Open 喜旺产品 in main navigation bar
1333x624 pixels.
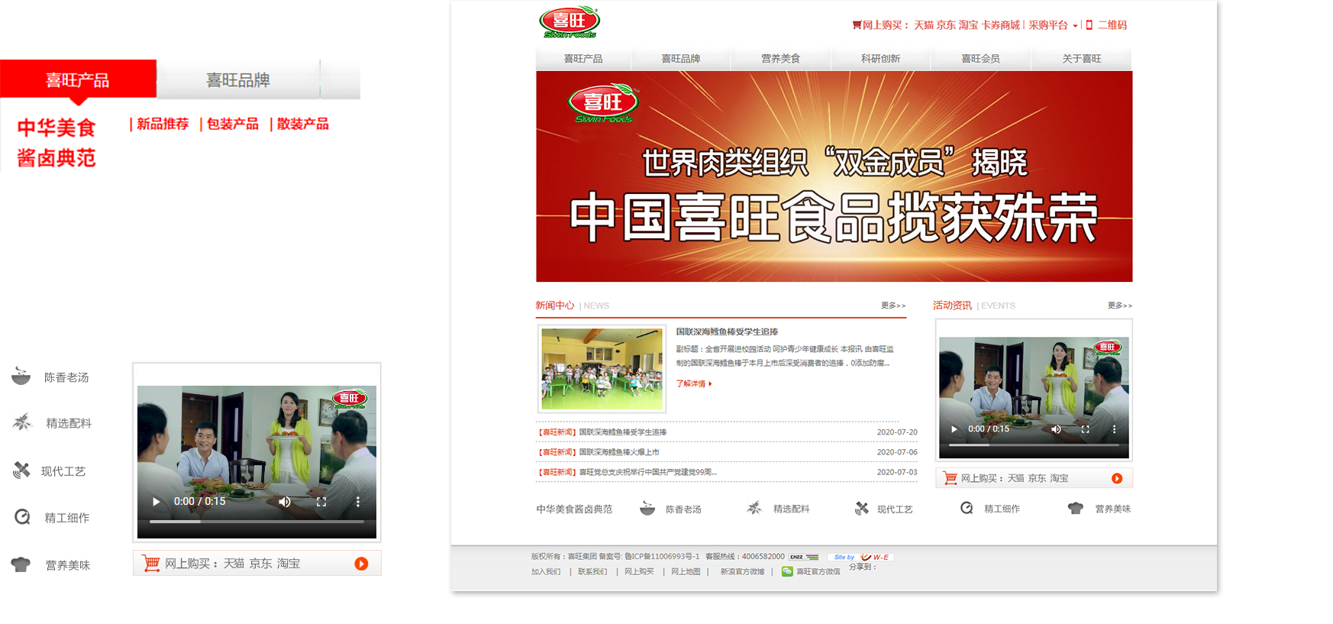coord(583,59)
